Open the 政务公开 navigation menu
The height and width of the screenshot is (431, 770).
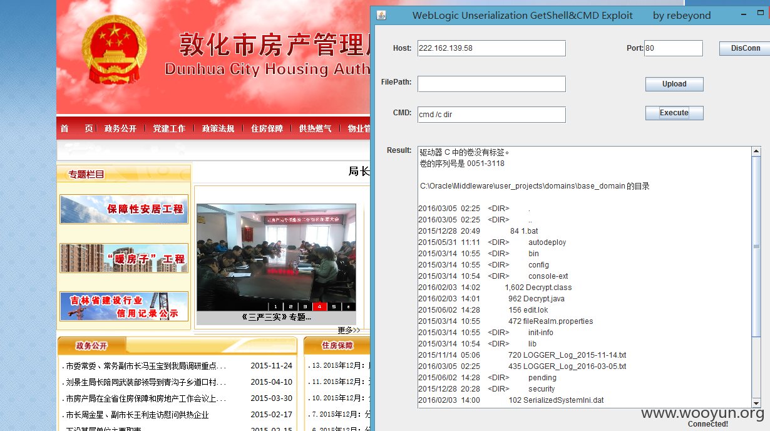pyautogui.click(x=120, y=128)
